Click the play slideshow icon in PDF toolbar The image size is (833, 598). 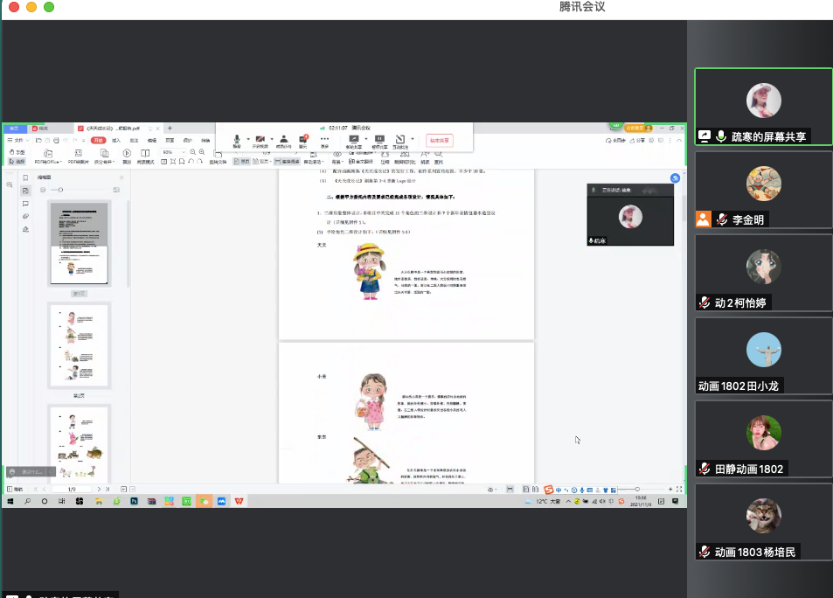[127, 154]
